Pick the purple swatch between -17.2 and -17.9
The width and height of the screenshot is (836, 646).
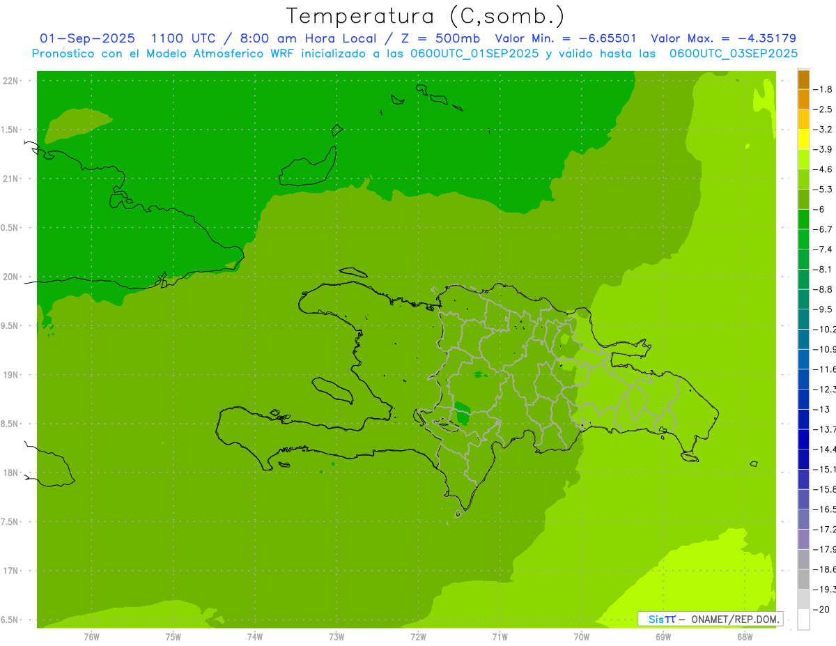tap(803, 539)
